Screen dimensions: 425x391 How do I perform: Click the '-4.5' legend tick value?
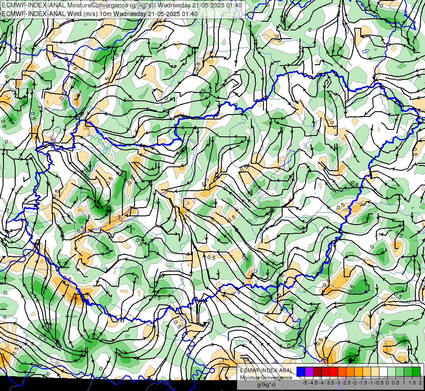[x=313, y=383]
